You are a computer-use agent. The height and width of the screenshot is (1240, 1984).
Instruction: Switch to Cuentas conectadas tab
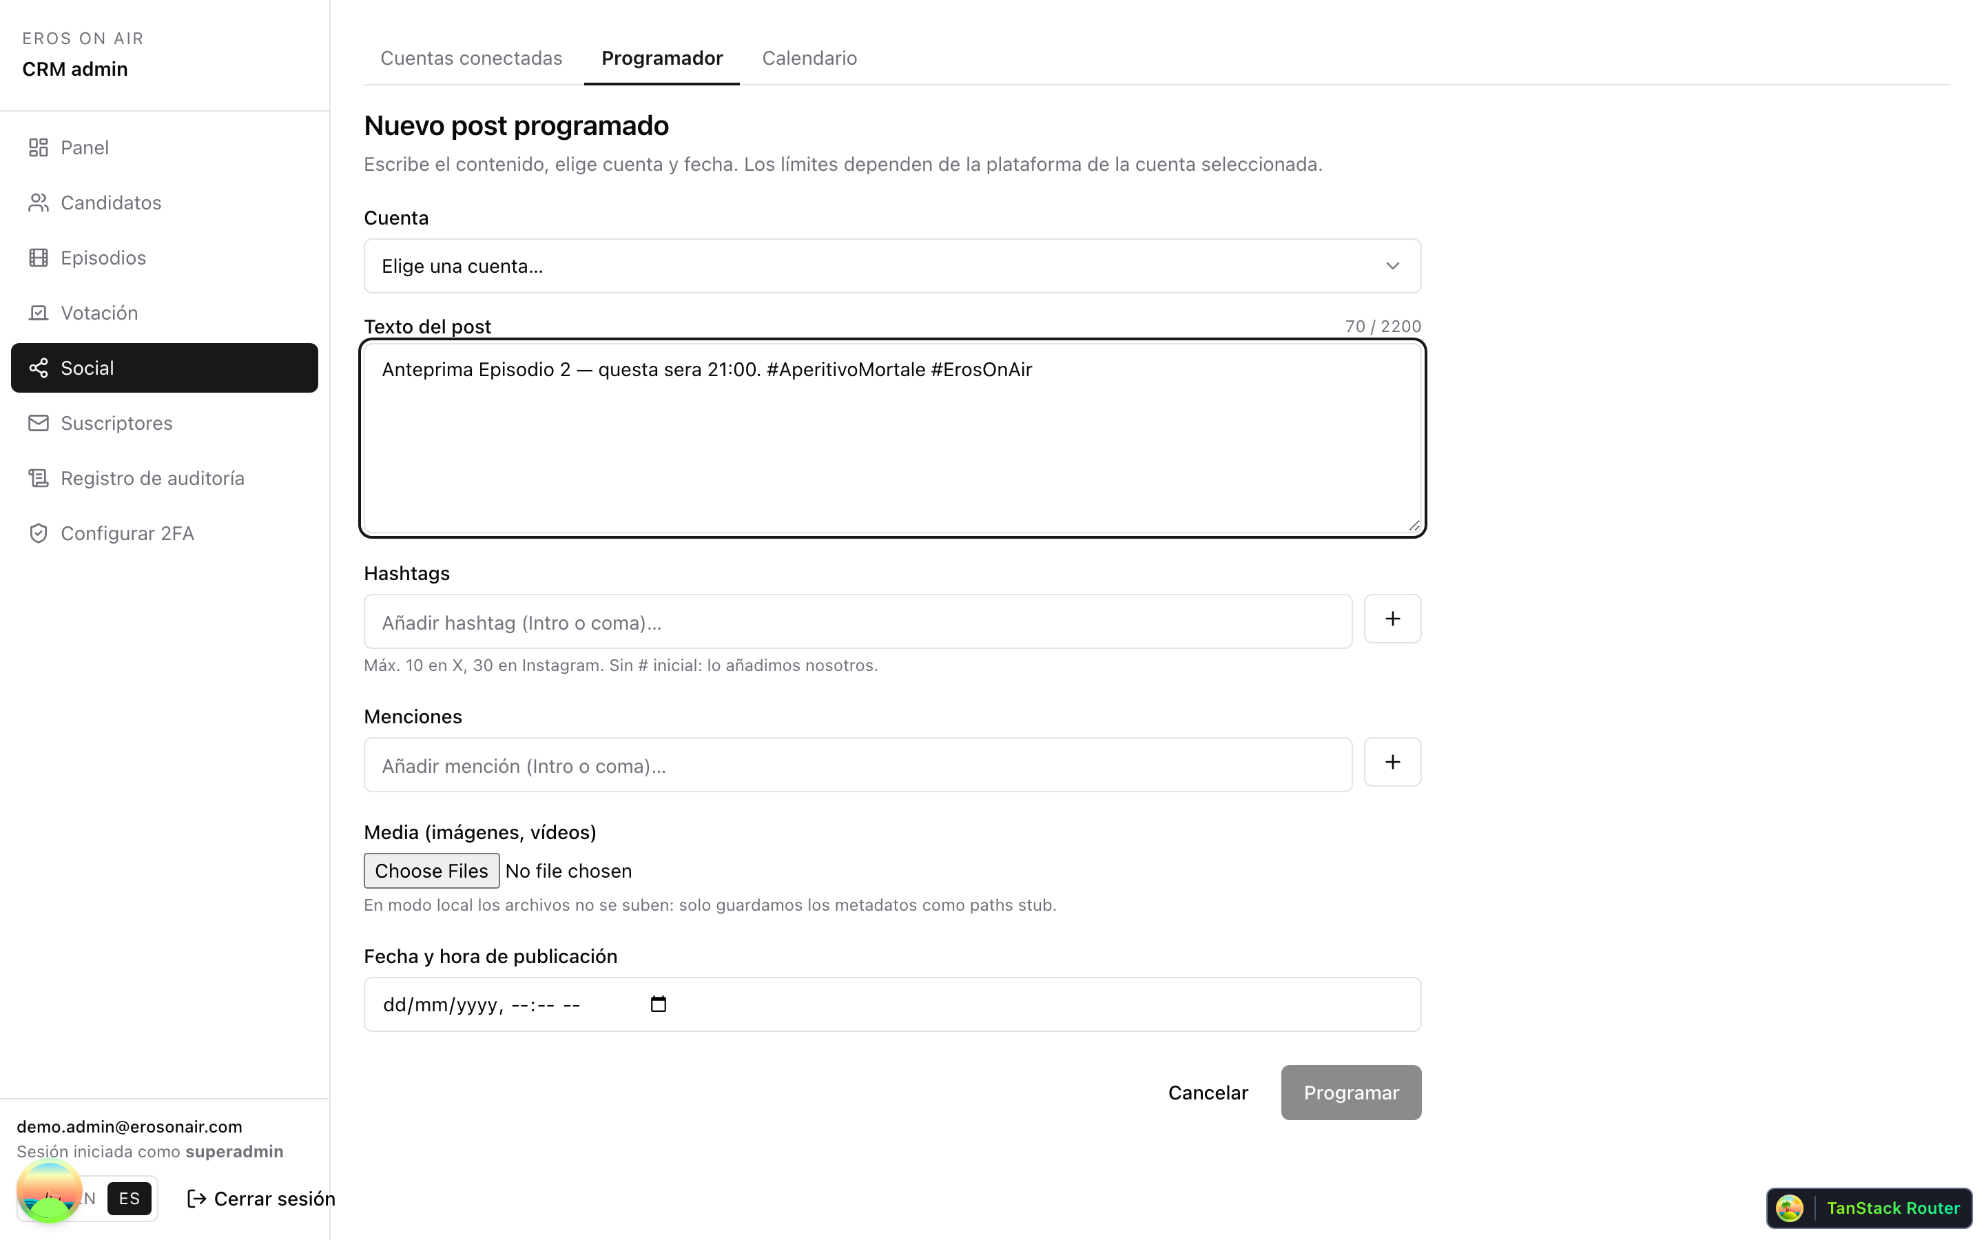[x=471, y=59]
